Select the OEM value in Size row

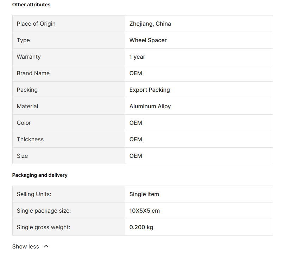[136, 156]
